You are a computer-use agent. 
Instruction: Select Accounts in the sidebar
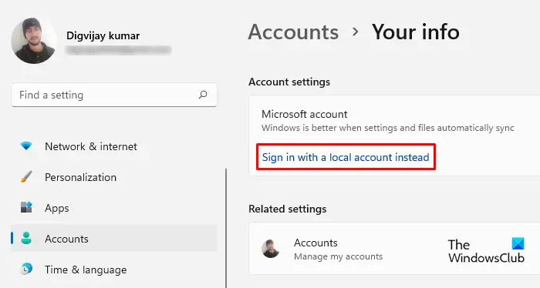pos(114,239)
